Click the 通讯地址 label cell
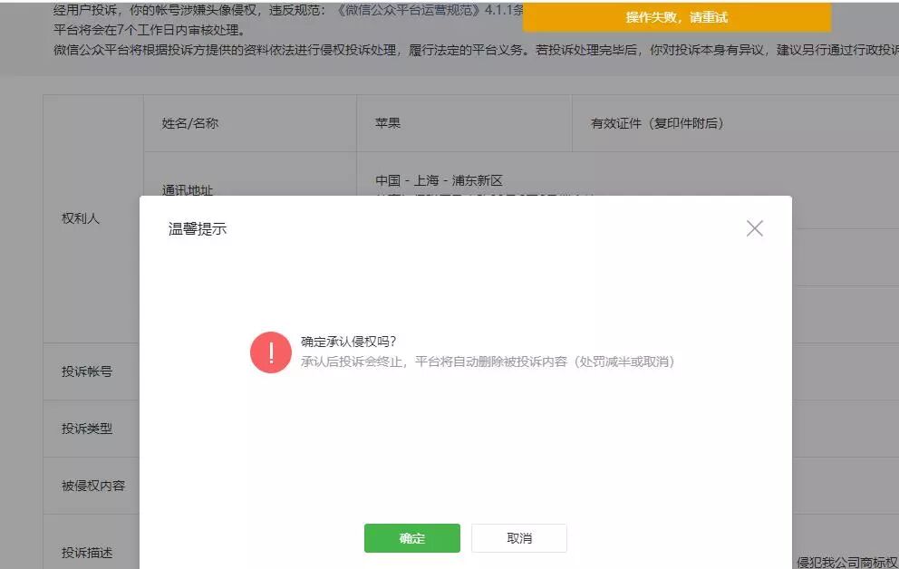The image size is (899, 569). (x=188, y=189)
